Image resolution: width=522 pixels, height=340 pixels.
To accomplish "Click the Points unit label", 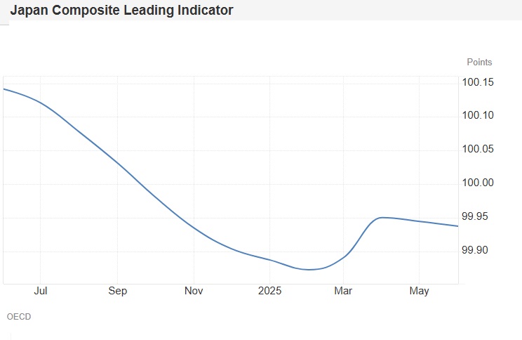I will pyautogui.click(x=479, y=63).
